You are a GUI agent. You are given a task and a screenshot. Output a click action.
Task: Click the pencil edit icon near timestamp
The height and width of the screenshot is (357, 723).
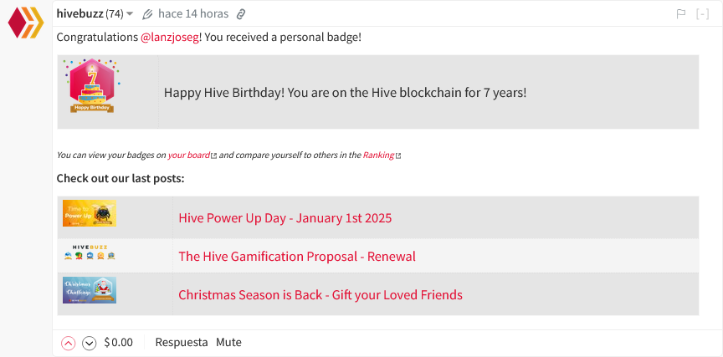(x=147, y=14)
